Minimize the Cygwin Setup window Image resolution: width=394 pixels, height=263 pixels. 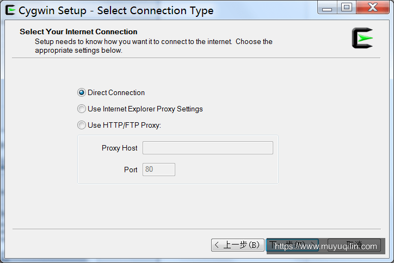click(x=327, y=7)
